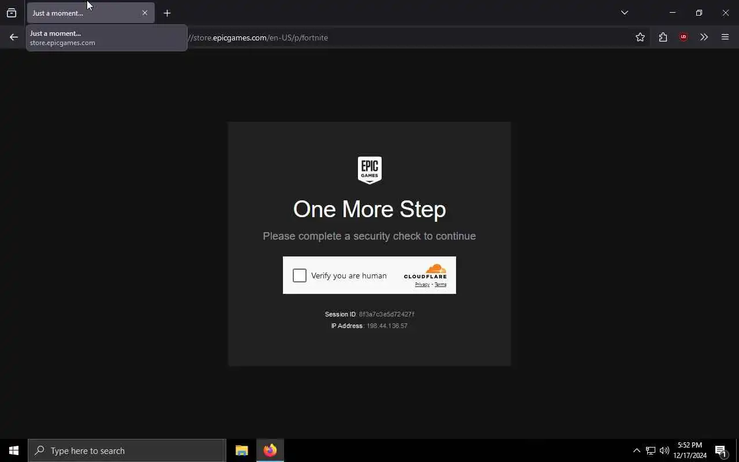This screenshot has width=739, height=462.
Task: Go back to previous page
Action: pyautogui.click(x=14, y=37)
